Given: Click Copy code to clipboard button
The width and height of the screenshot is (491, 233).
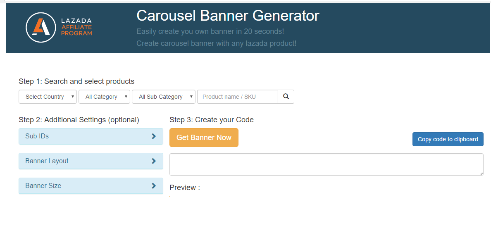Looking at the screenshot, I should click(x=448, y=139).
